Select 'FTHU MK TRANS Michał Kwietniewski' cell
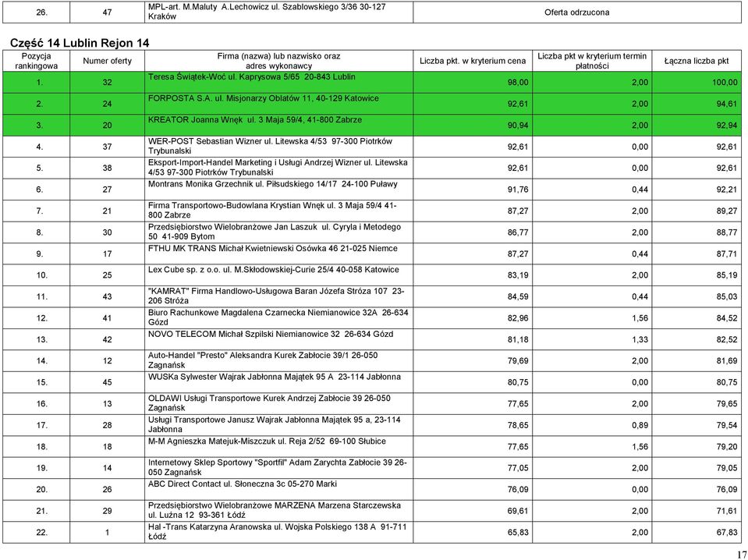This screenshot has width=748, height=560. 278,253
